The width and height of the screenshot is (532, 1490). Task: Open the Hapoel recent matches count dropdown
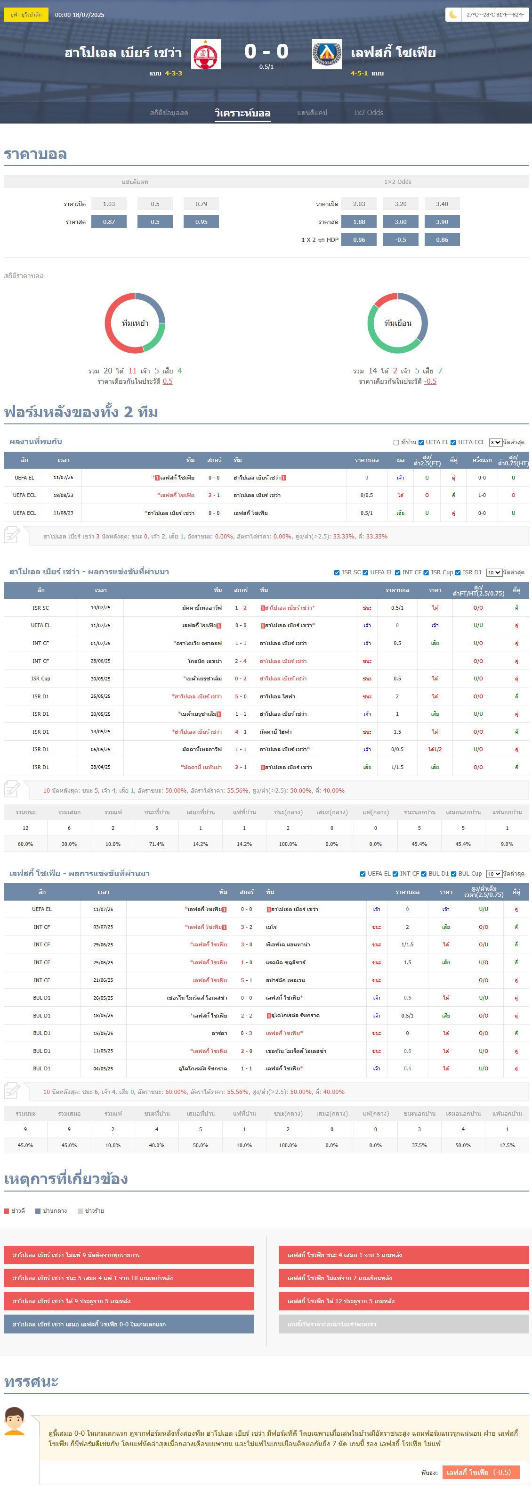[x=494, y=572]
